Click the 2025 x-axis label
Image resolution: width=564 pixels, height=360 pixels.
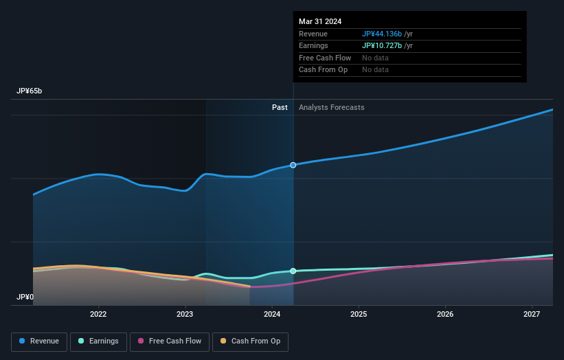(359, 314)
